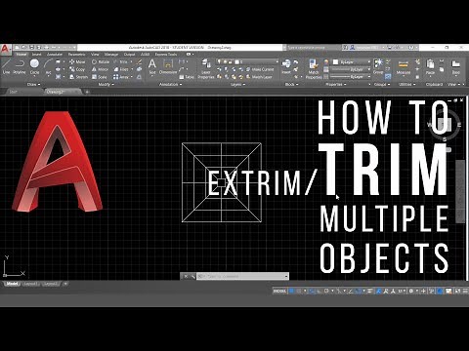Toggle MODEL space button in status bar
The height and width of the screenshot is (351, 469).
click(x=279, y=291)
